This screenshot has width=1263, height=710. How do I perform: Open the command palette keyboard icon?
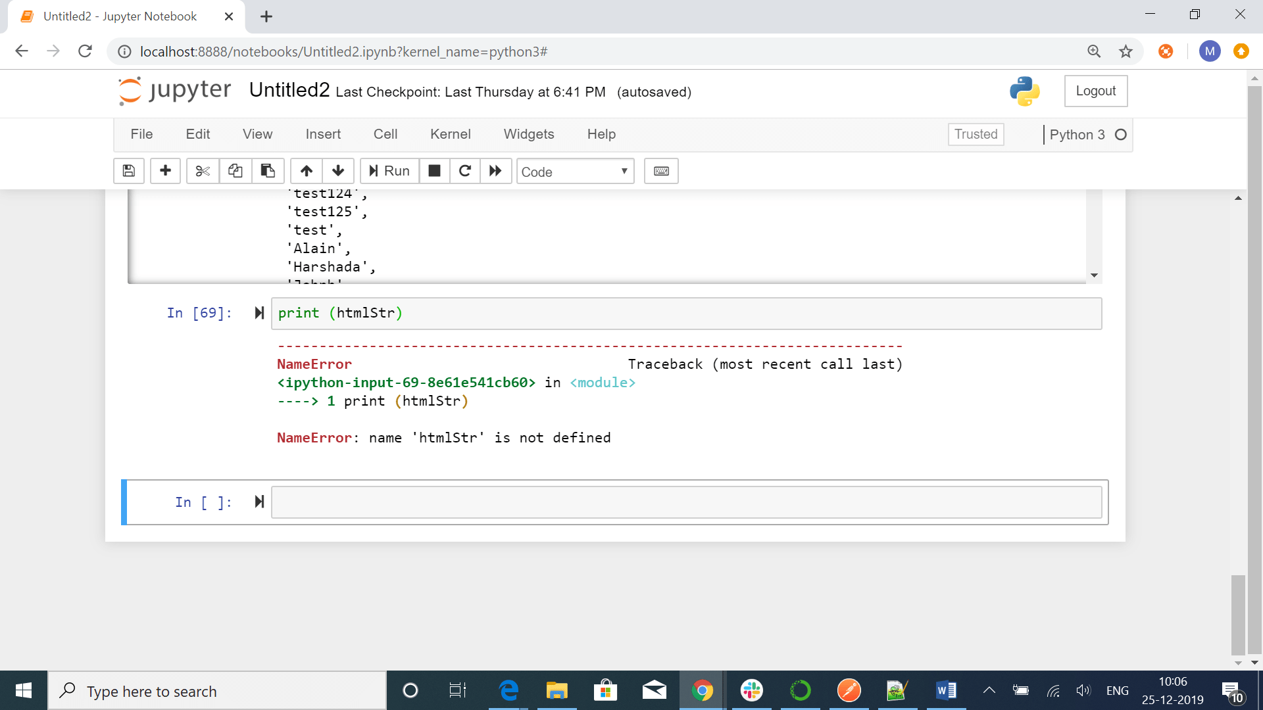[661, 171]
